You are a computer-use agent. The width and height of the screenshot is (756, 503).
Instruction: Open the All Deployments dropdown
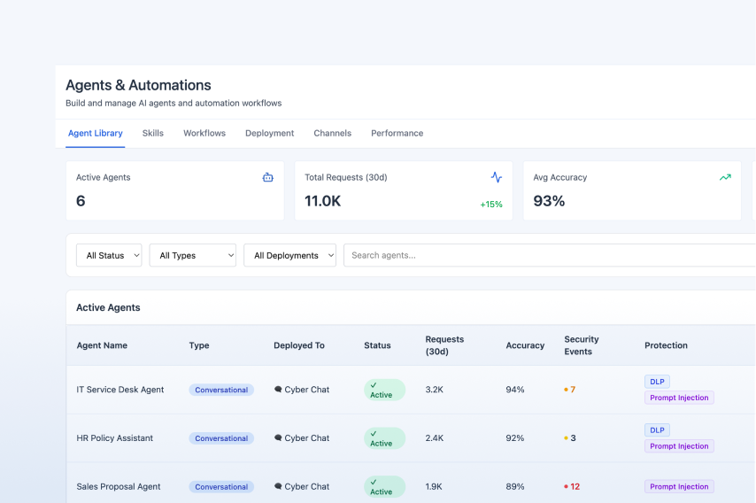289,255
